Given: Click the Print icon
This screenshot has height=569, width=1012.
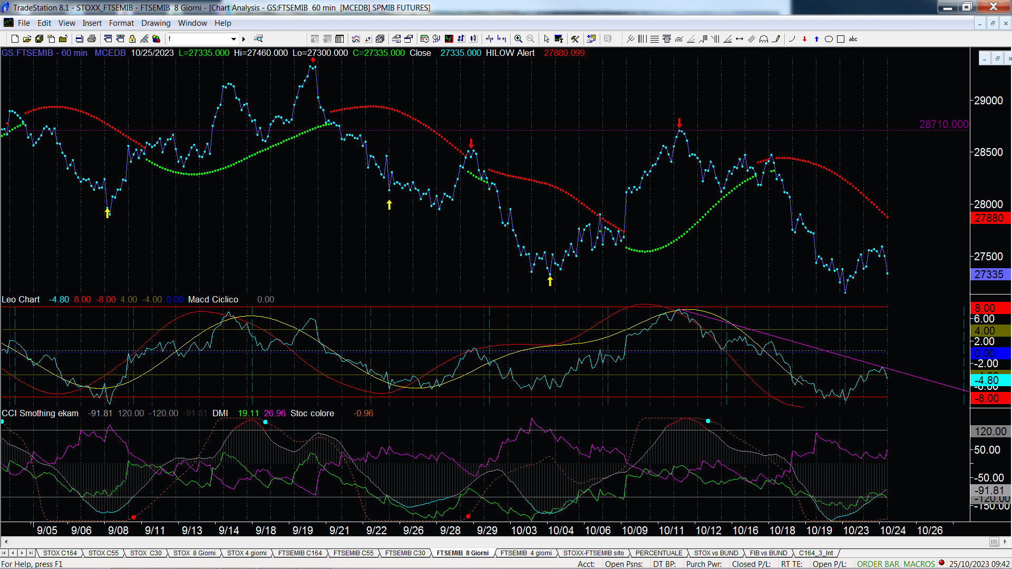Looking at the screenshot, I should coord(92,39).
